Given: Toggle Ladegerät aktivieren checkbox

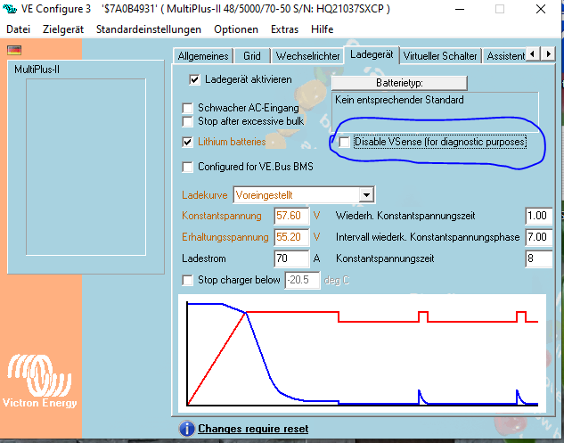Looking at the screenshot, I should pos(194,79).
